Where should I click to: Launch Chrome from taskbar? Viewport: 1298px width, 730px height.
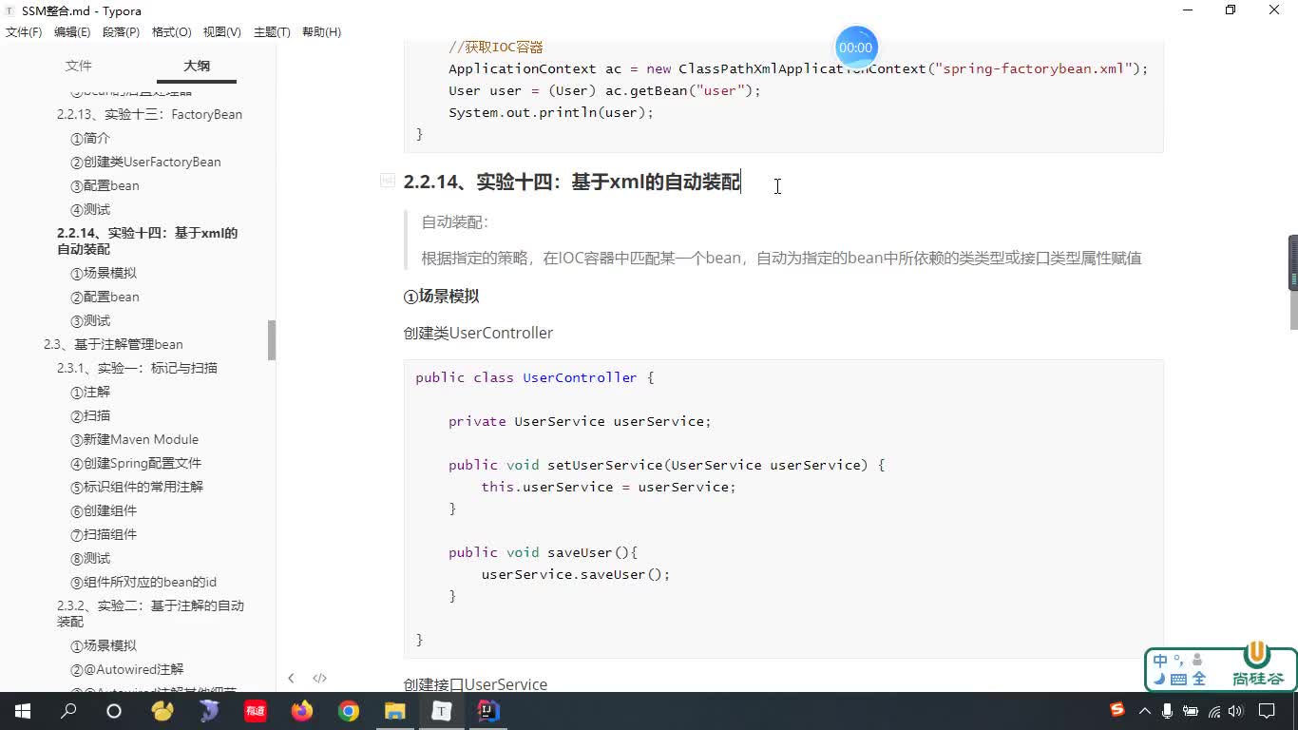pyautogui.click(x=349, y=711)
